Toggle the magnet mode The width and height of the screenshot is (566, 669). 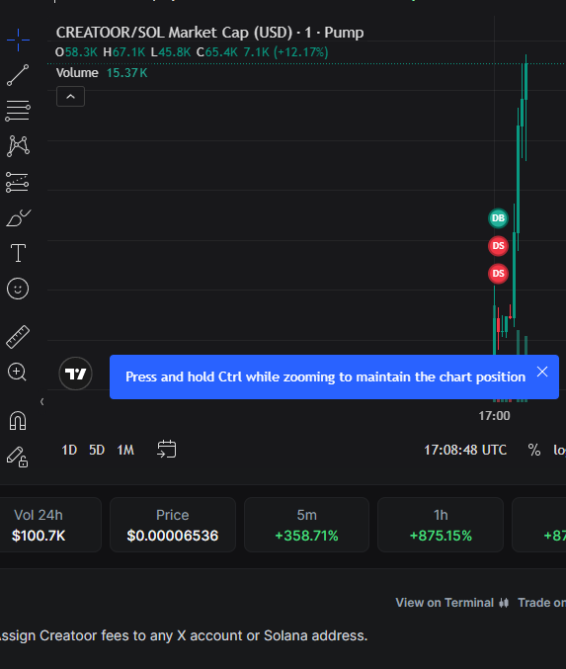[18, 421]
